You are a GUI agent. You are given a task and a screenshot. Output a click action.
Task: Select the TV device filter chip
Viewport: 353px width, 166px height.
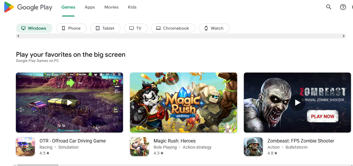pos(136,28)
